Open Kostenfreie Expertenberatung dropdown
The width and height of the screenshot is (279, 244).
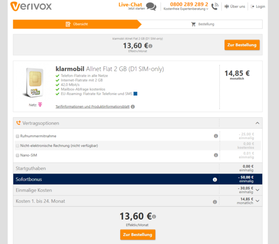[186, 9]
